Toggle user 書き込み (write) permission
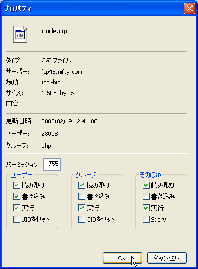198x269 pixels. click(16, 197)
